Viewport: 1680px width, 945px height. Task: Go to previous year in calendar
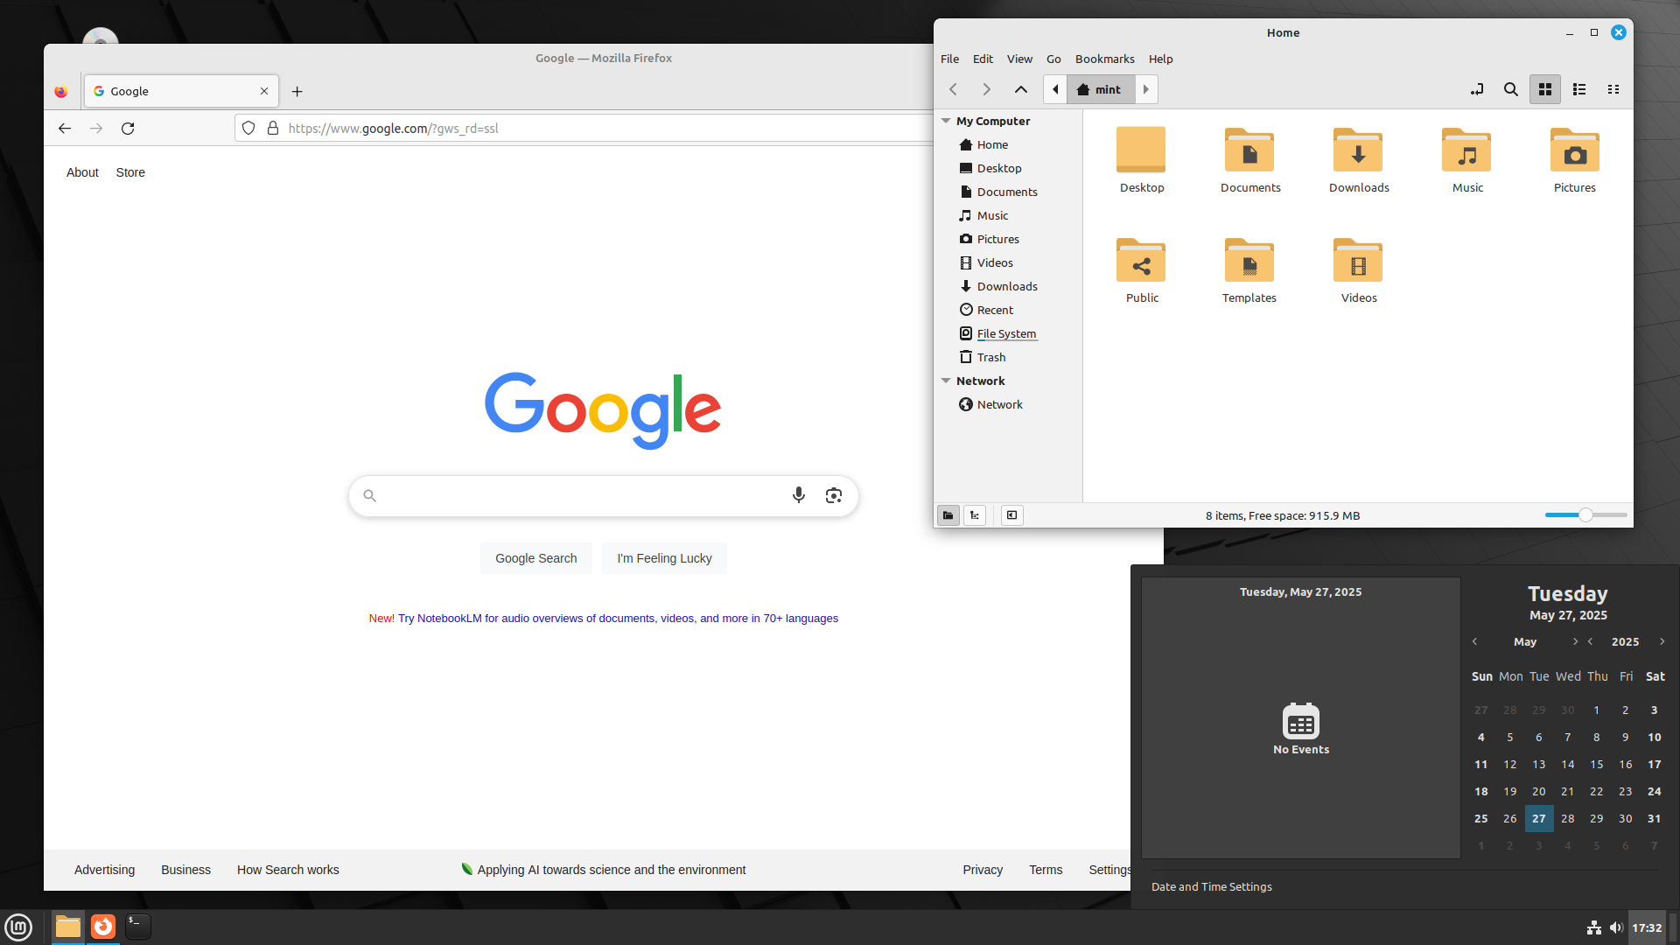(1590, 641)
